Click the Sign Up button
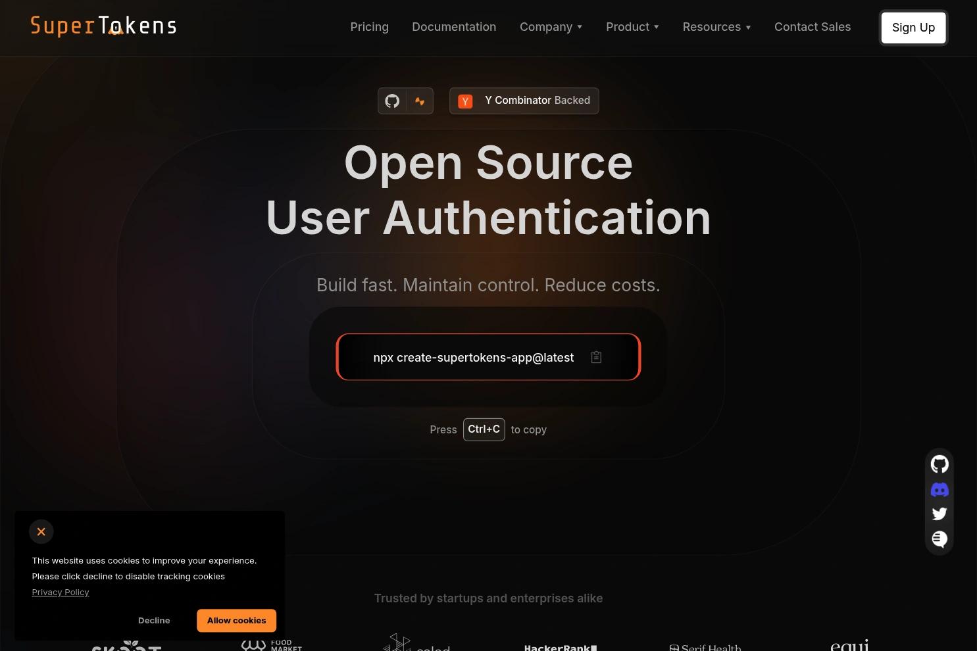Image resolution: width=977 pixels, height=651 pixels. (913, 28)
